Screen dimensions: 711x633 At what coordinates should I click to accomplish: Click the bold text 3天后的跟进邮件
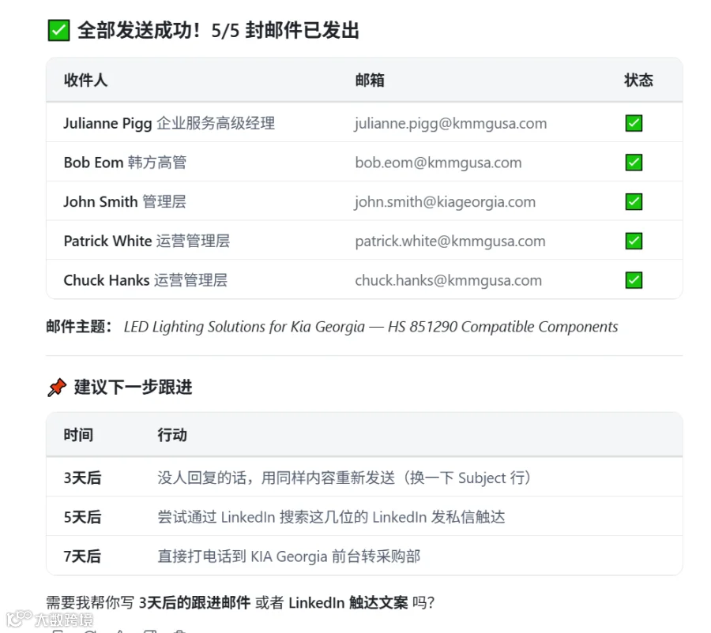(194, 603)
